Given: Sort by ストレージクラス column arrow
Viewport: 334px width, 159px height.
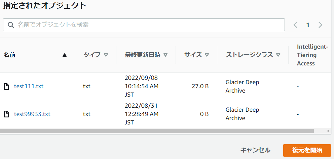Looking at the screenshot, I should (x=278, y=55).
